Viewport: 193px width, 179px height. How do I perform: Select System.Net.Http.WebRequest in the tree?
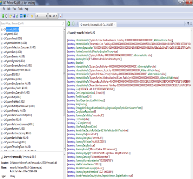click(20, 106)
